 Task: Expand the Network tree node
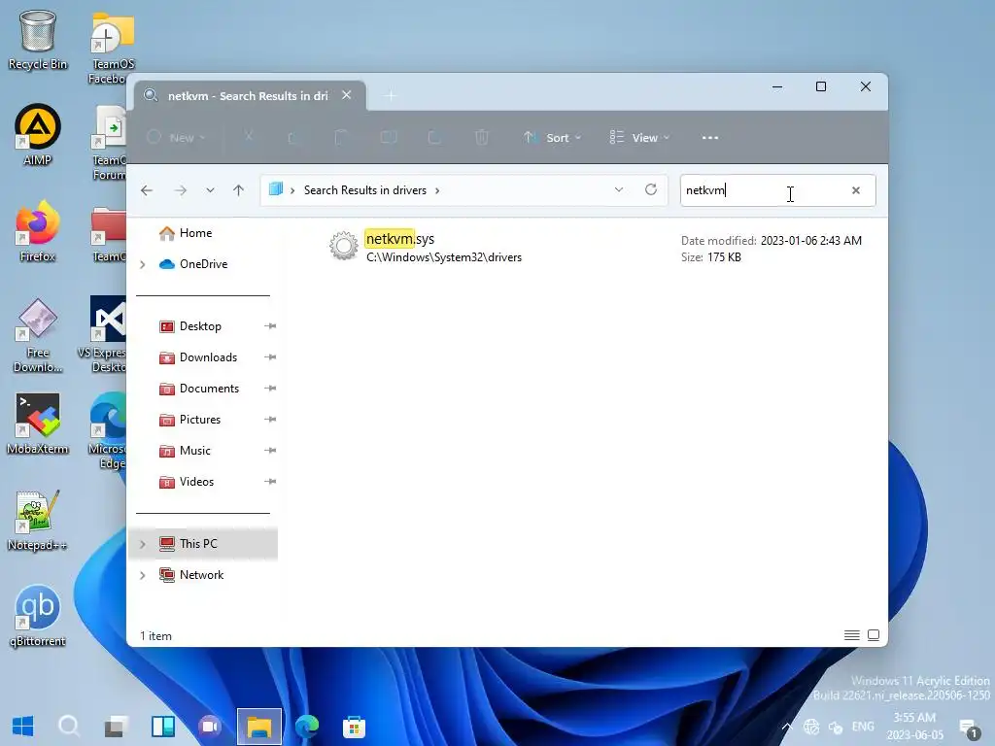(143, 575)
